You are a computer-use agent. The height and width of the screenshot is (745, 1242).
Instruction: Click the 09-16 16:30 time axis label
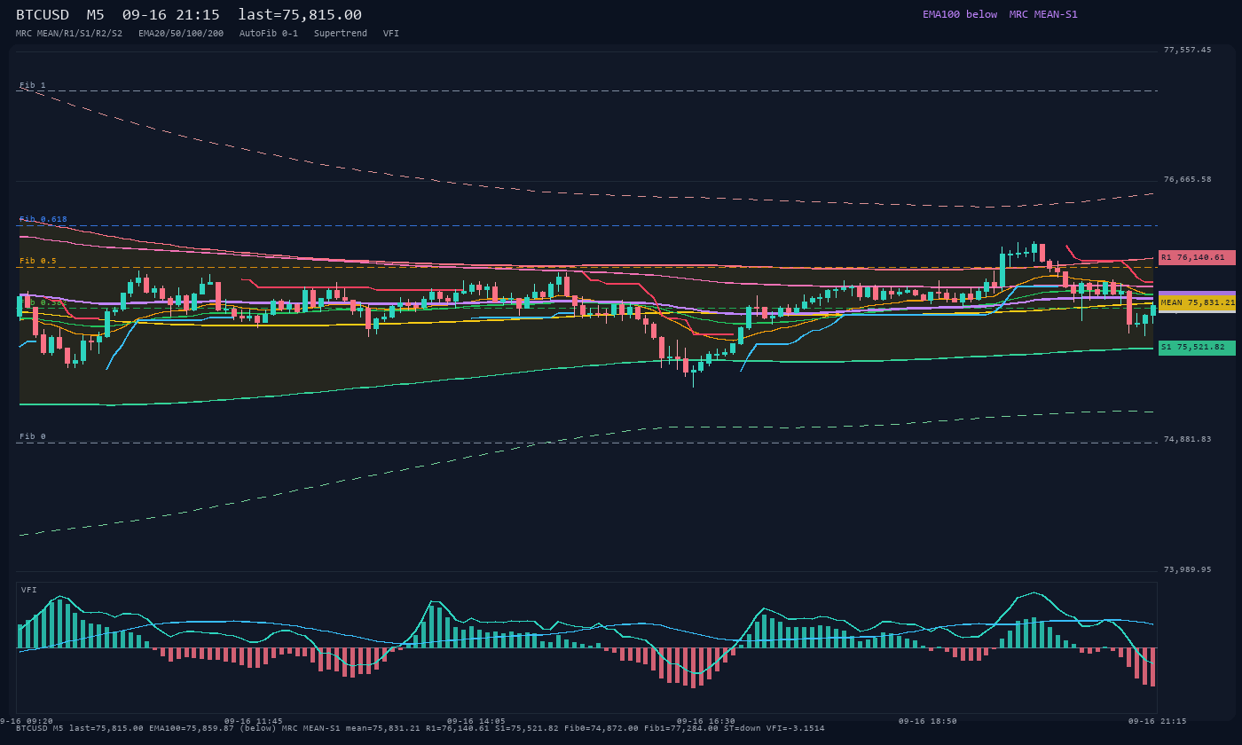click(x=705, y=721)
